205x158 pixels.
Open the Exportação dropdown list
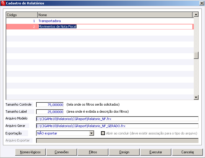pos(92,133)
